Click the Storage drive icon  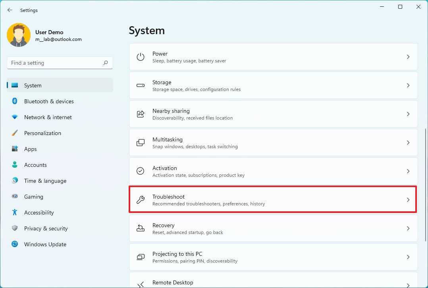pyautogui.click(x=141, y=85)
